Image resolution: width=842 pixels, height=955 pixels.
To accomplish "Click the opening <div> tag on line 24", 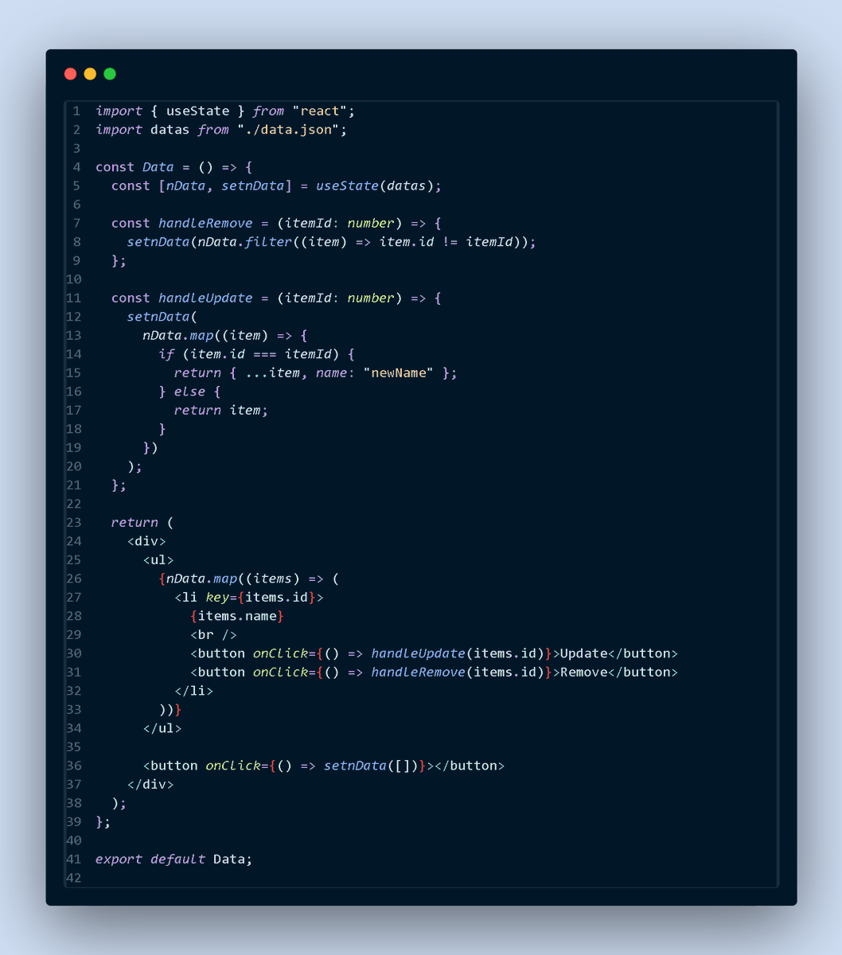I will point(146,541).
